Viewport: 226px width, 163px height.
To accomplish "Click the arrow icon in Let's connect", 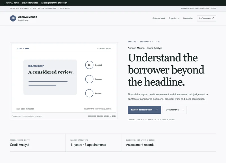I will click(x=213, y=18).
